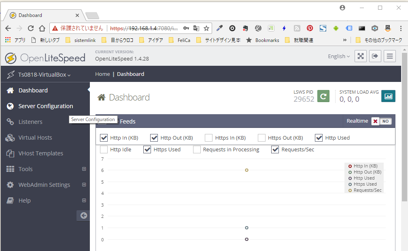Screen dimensions: 408x251
Task: Click the browser back arrow
Action: 8,28
